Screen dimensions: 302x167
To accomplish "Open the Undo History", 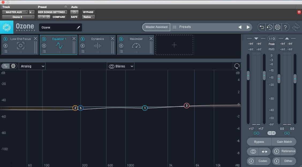I will 269,27.
